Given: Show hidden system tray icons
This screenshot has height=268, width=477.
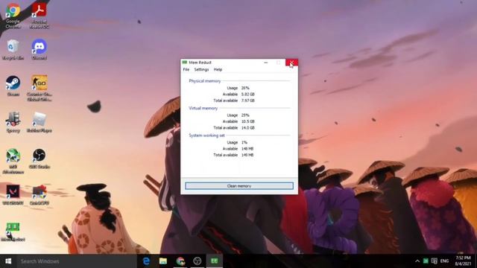Looking at the screenshot, I should (x=417, y=261).
